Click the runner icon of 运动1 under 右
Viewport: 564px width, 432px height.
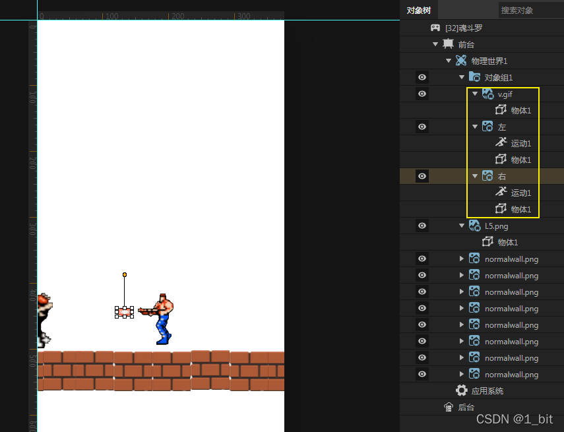501,192
